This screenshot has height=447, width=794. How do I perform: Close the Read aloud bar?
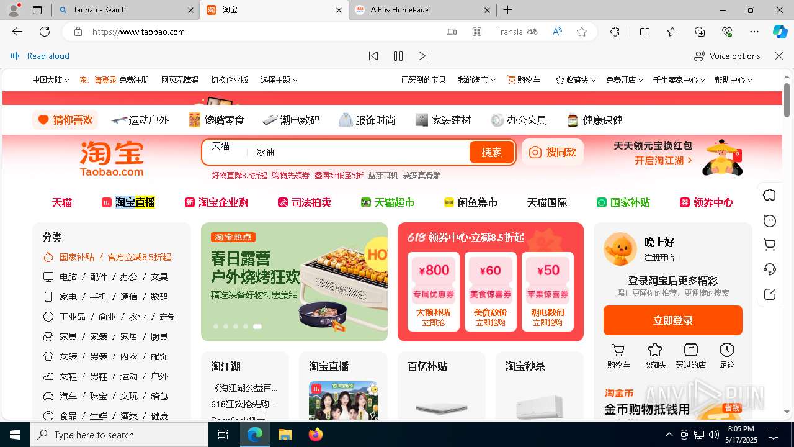[x=779, y=56]
